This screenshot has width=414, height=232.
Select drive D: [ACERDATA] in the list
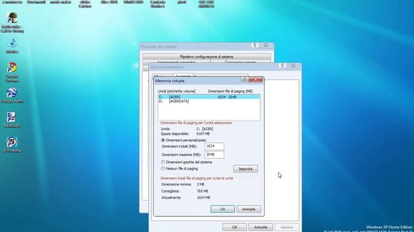(209, 101)
